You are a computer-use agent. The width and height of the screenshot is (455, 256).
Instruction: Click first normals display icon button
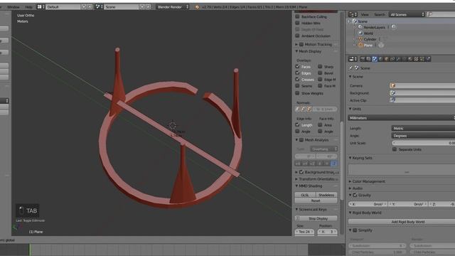[297, 109]
